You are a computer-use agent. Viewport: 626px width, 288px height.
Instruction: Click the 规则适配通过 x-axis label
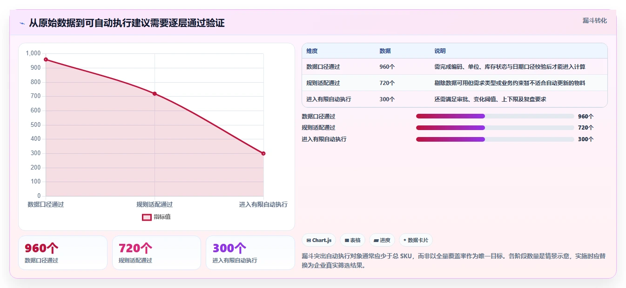point(155,204)
